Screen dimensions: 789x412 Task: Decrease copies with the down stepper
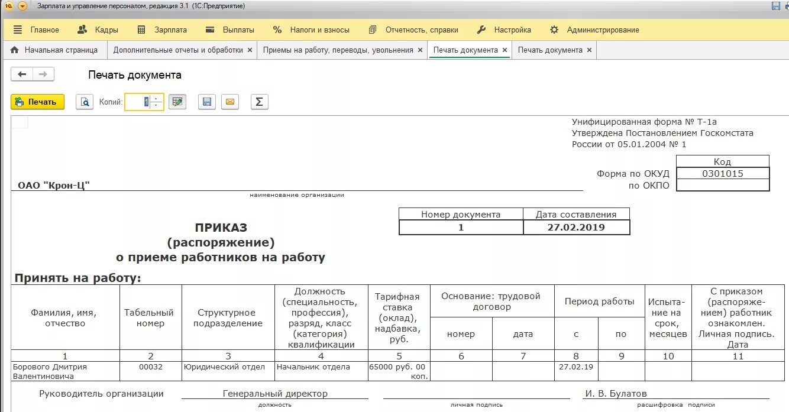click(x=156, y=105)
